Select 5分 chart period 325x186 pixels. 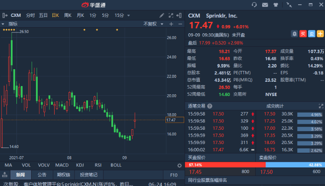coord(105,15)
